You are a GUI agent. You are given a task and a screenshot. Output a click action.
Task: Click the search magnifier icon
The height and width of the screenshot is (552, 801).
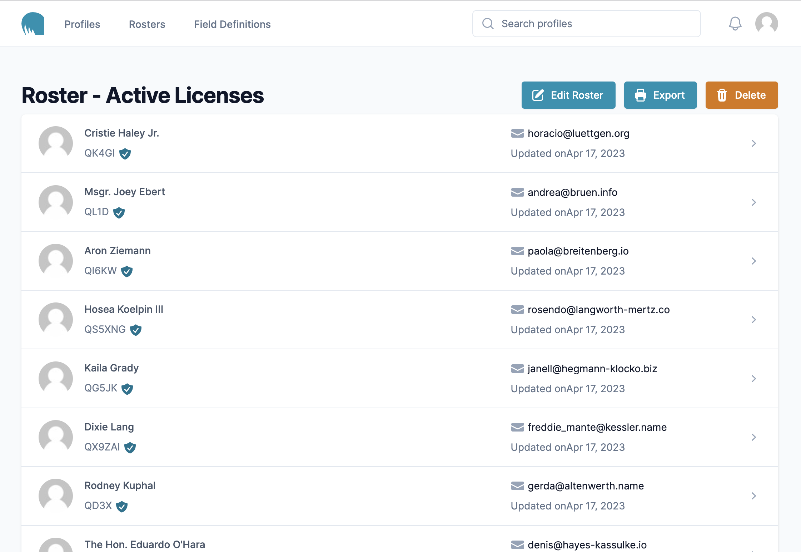click(488, 24)
